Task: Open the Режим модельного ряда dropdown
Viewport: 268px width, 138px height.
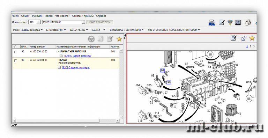Action: [28, 30]
